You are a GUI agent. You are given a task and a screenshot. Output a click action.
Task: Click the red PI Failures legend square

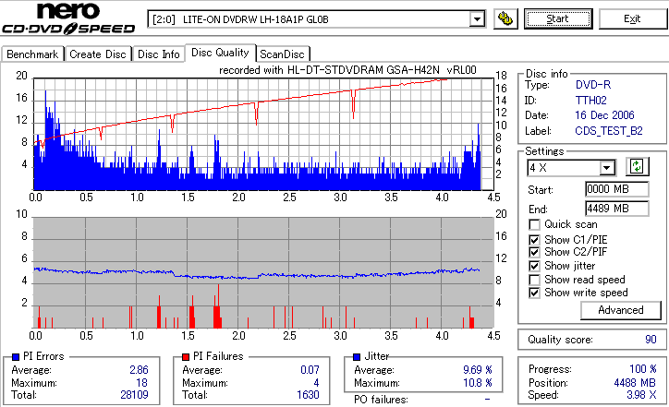186,357
